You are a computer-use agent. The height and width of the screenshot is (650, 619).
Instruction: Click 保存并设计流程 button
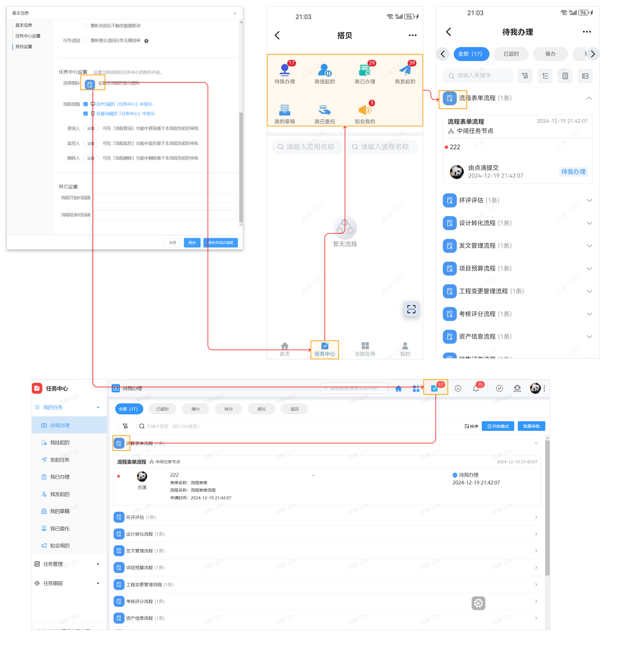click(x=221, y=243)
